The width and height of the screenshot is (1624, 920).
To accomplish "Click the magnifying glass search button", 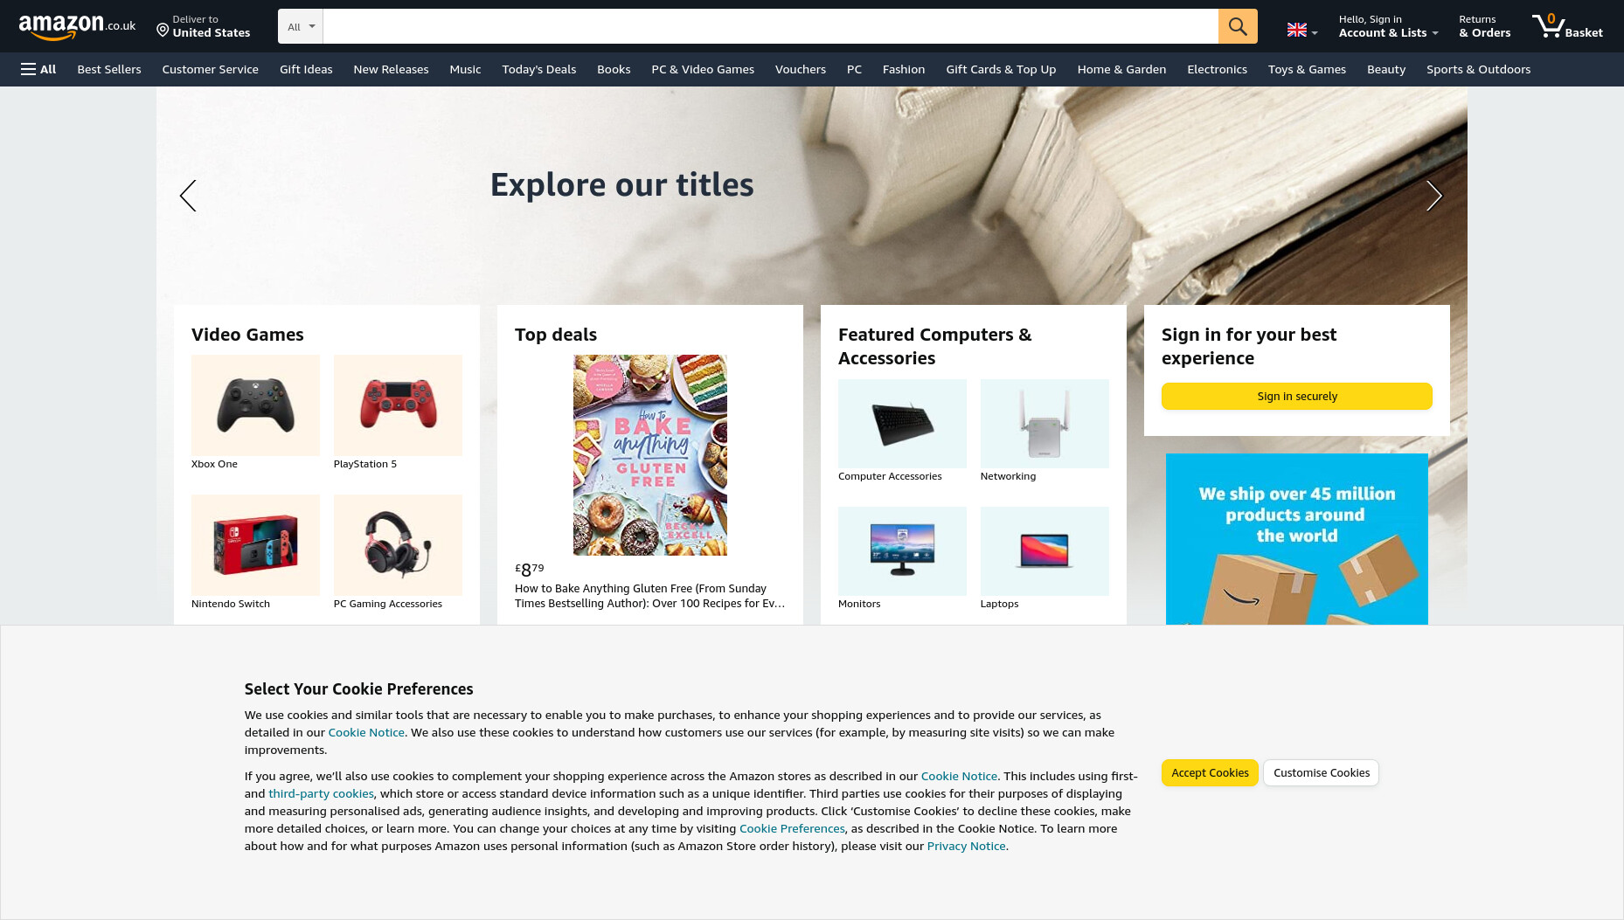I will (x=1238, y=26).
